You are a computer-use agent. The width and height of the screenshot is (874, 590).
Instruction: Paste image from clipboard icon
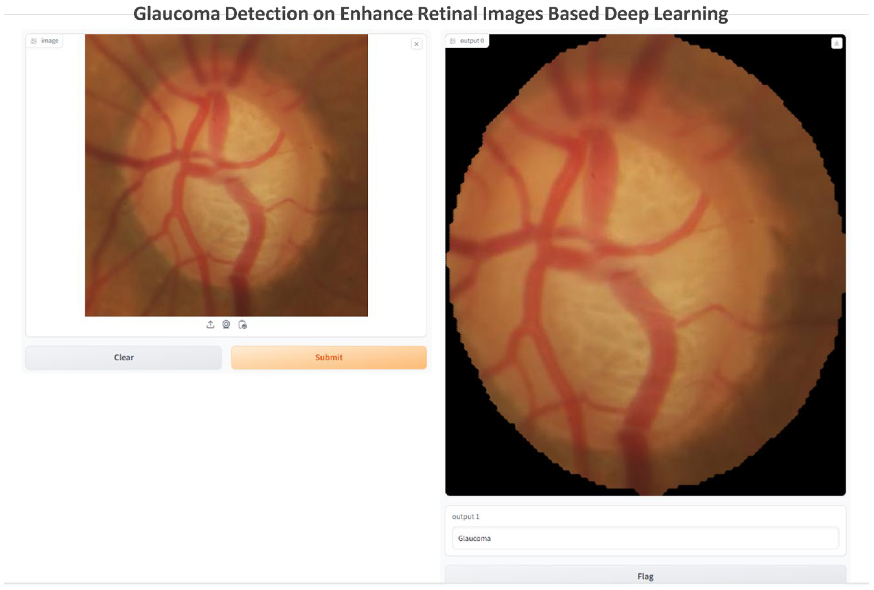pos(243,324)
